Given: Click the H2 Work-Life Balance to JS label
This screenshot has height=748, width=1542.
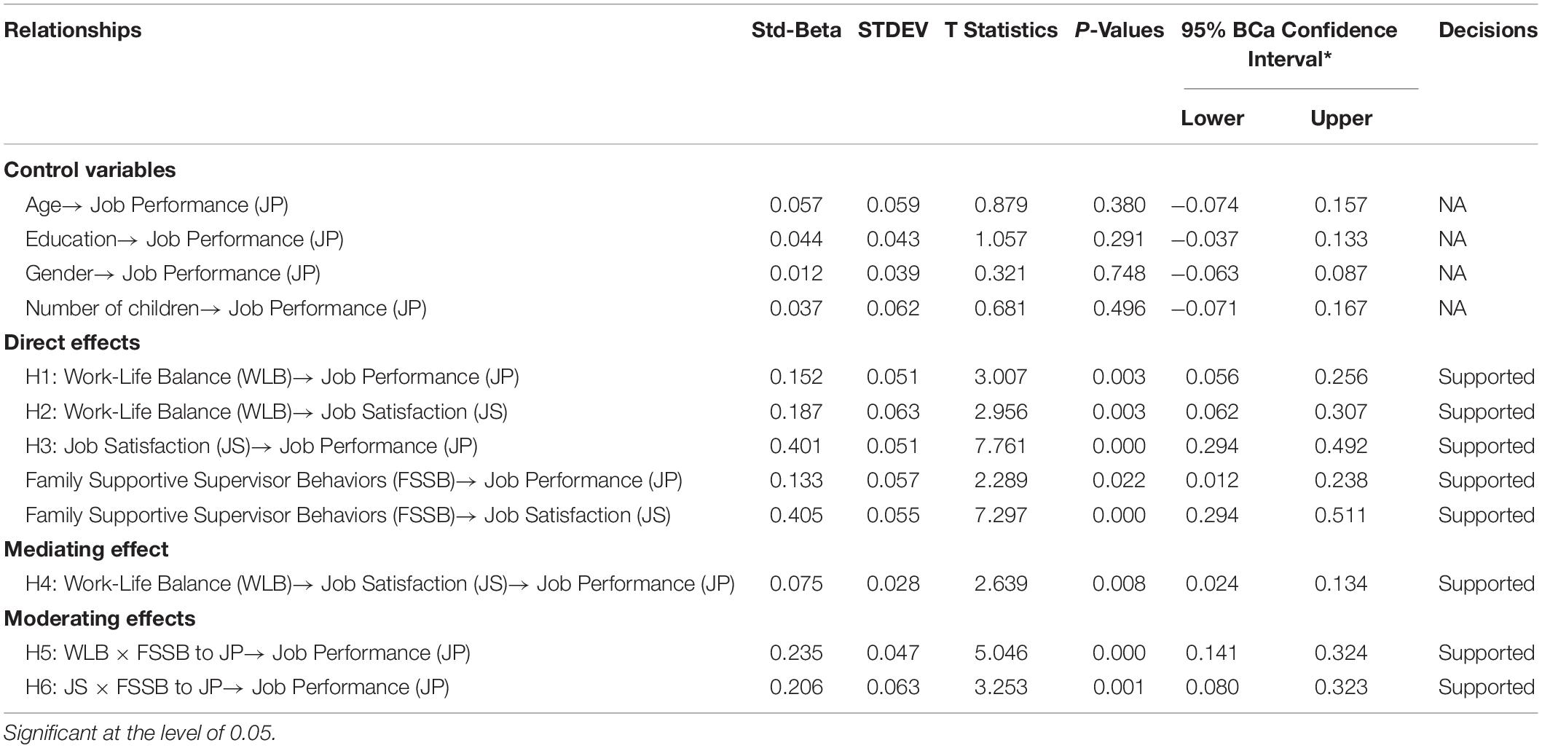Looking at the screenshot, I should tap(267, 412).
